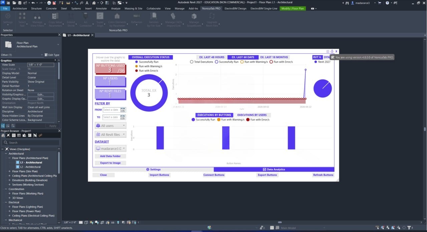Viewport: 427px width, 232px height.
Task: Click the Nº BUTTONS USED red tile
Action: (x=110, y=68)
